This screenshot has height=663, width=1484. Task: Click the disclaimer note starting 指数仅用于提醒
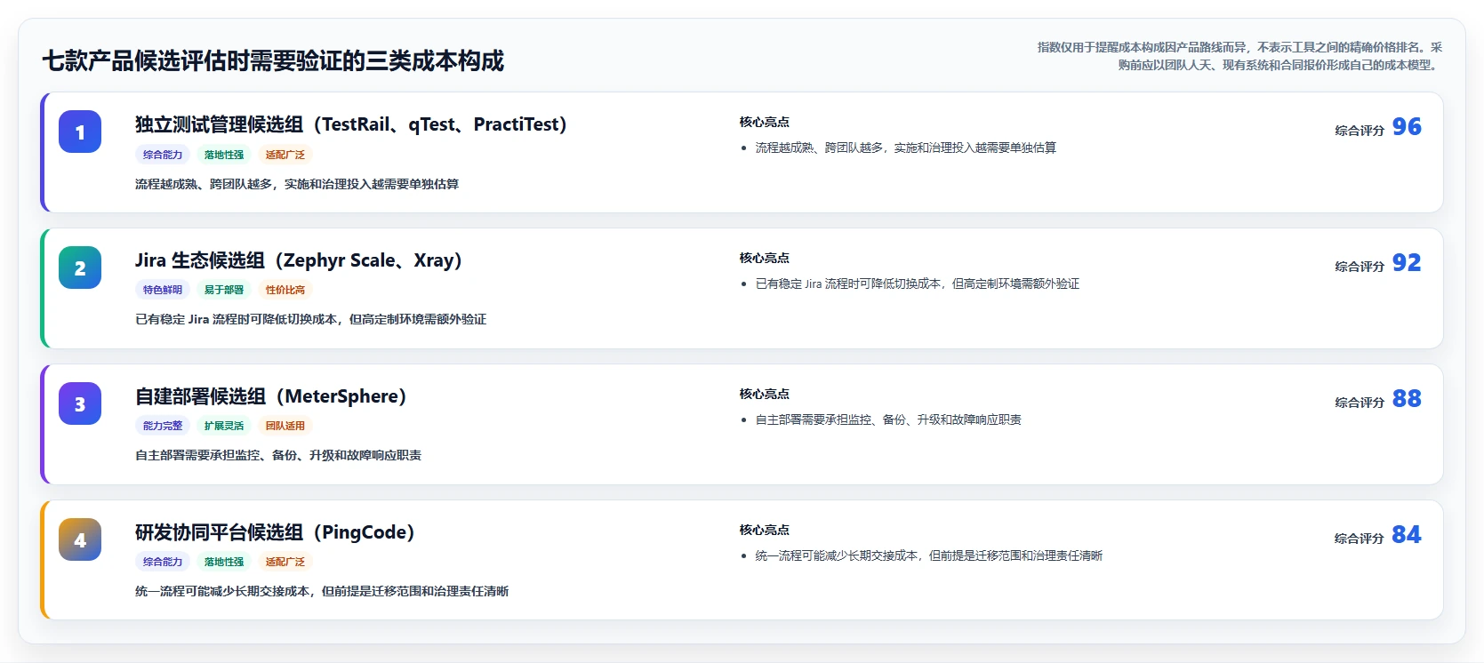click(1239, 56)
